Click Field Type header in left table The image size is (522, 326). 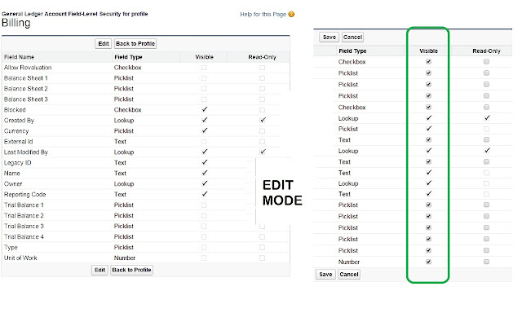128,57
